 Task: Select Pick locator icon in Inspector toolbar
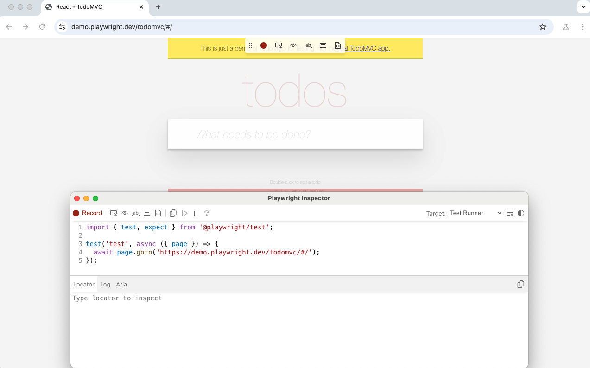tap(114, 213)
